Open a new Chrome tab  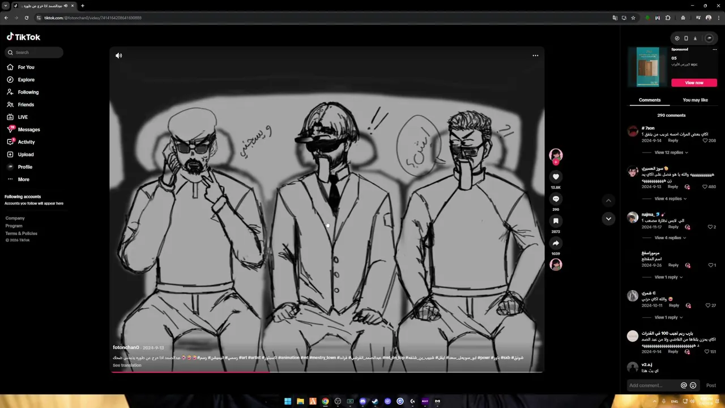click(x=83, y=6)
